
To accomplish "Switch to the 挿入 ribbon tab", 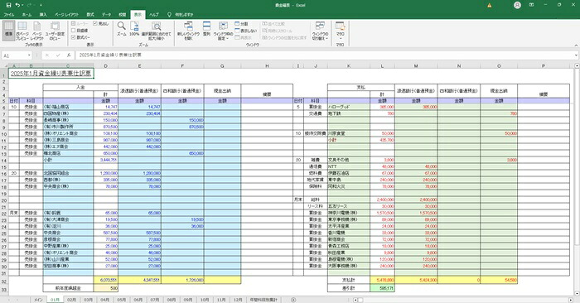I will click(x=43, y=14).
